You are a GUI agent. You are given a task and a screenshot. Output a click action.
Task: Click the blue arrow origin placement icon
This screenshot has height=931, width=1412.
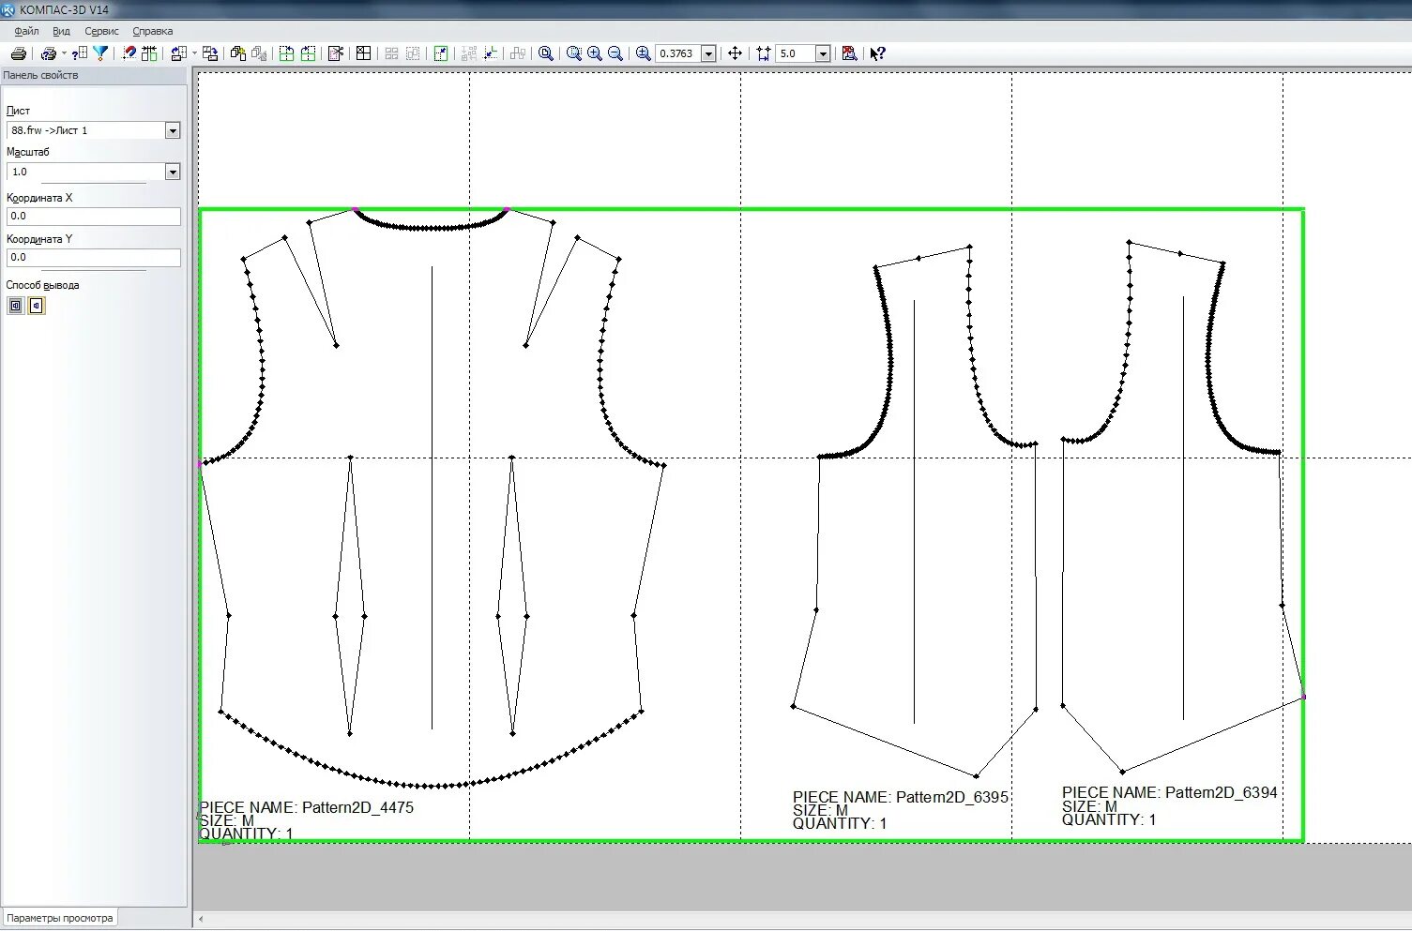(x=491, y=53)
